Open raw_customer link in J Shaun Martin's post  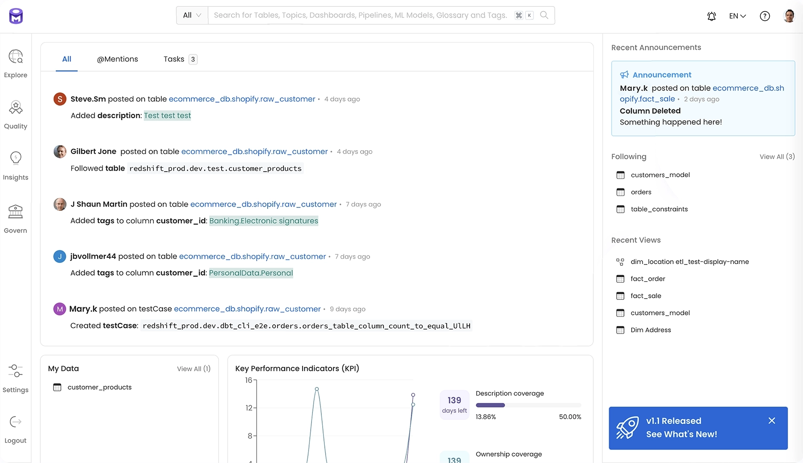pyautogui.click(x=263, y=204)
